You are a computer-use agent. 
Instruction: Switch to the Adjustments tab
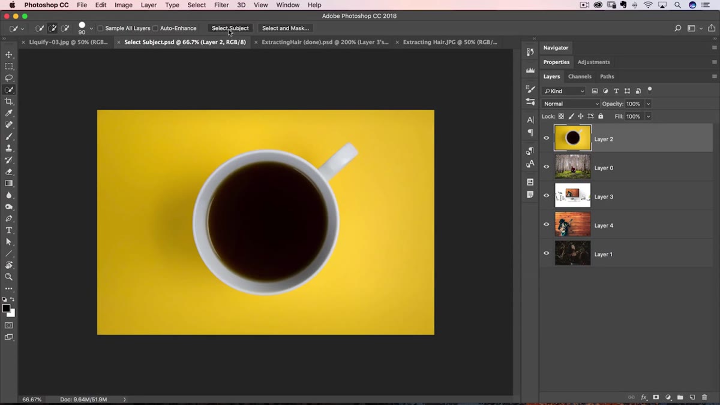click(x=593, y=62)
